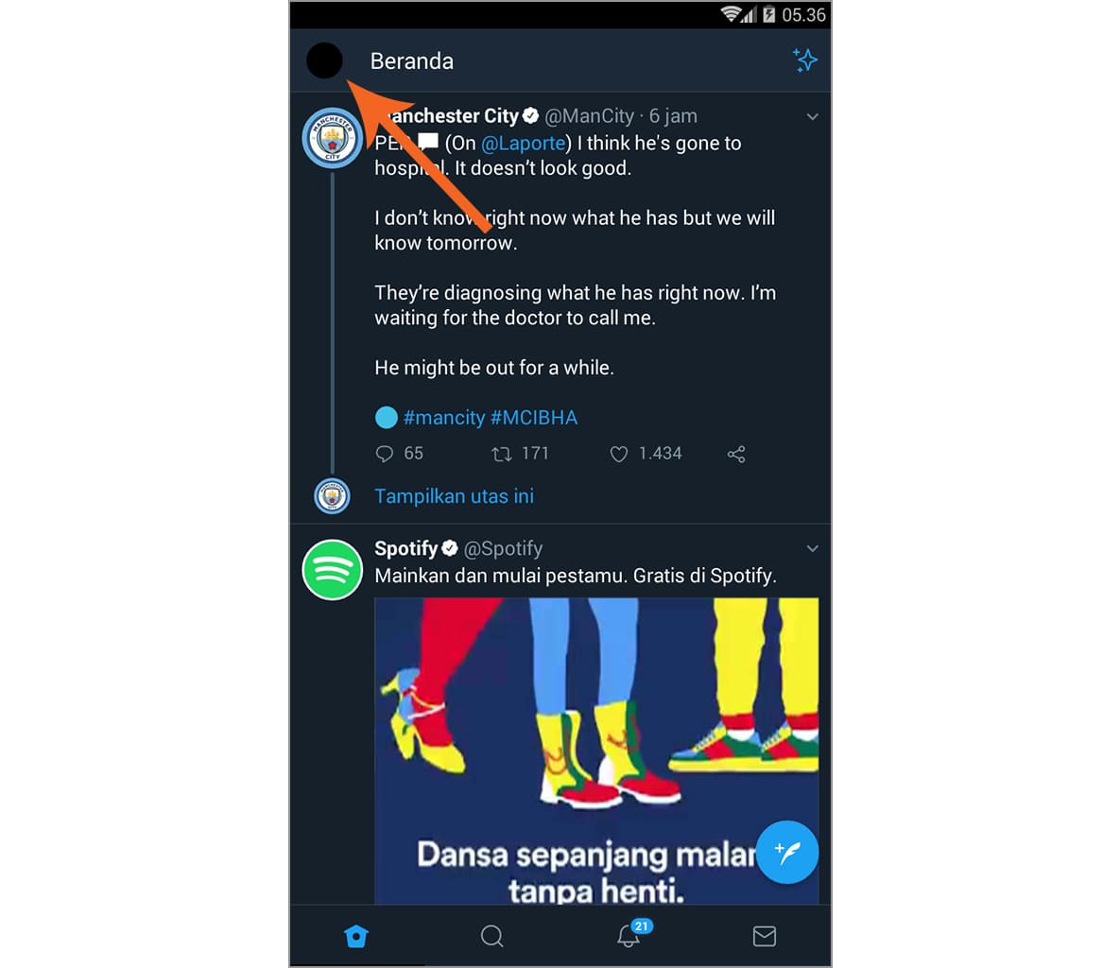This screenshot has width=1120, height=968.
Task: Share the Manchester City tweet
Action: (x=736, y=454)
